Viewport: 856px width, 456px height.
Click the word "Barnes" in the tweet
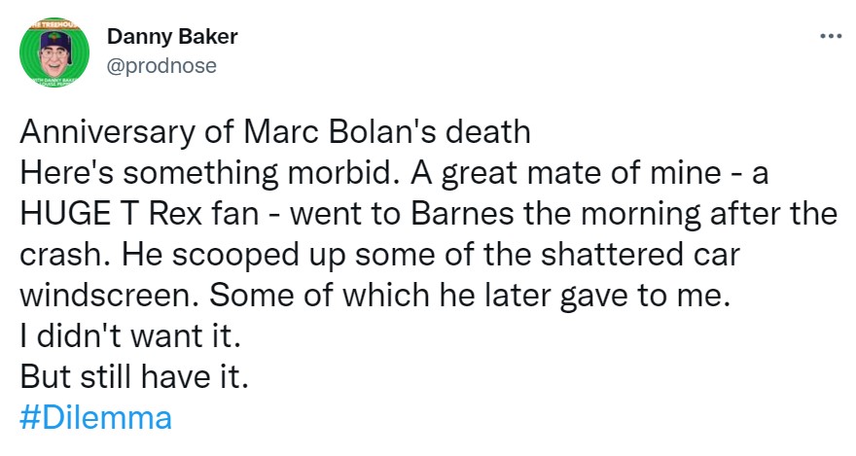tap(462, 213)
